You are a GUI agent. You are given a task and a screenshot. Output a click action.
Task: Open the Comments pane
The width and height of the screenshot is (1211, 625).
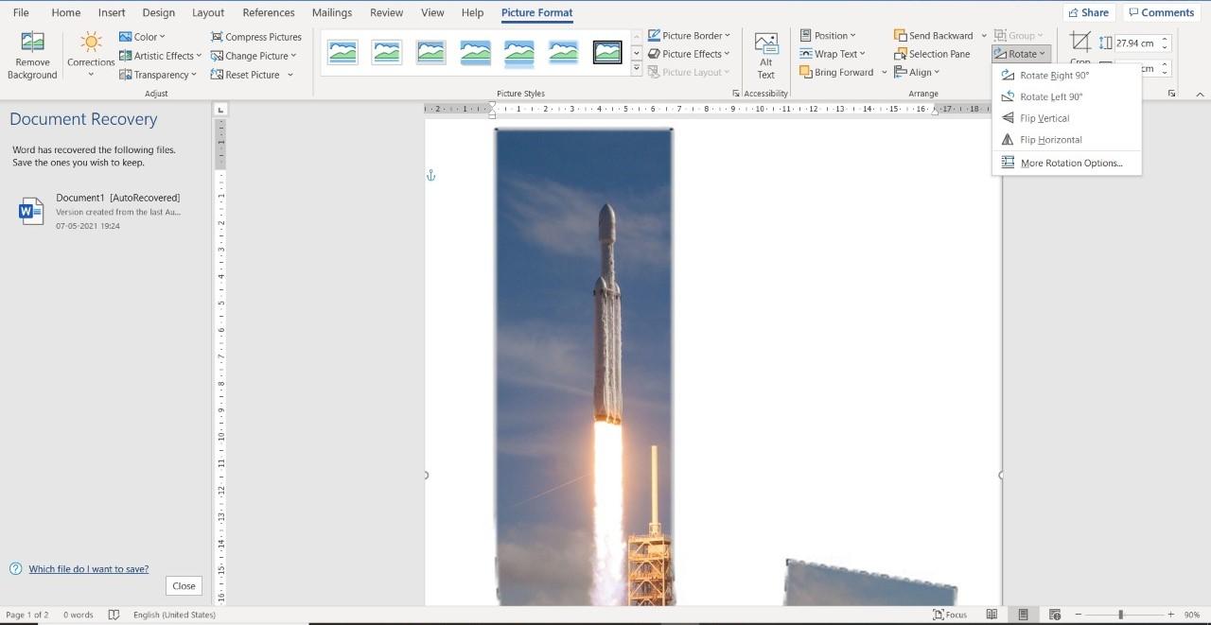(1161, 12)
